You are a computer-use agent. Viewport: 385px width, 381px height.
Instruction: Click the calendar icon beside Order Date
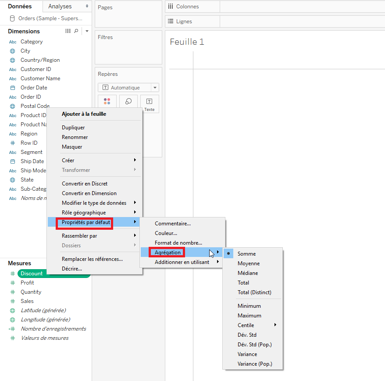click(12, 88)
